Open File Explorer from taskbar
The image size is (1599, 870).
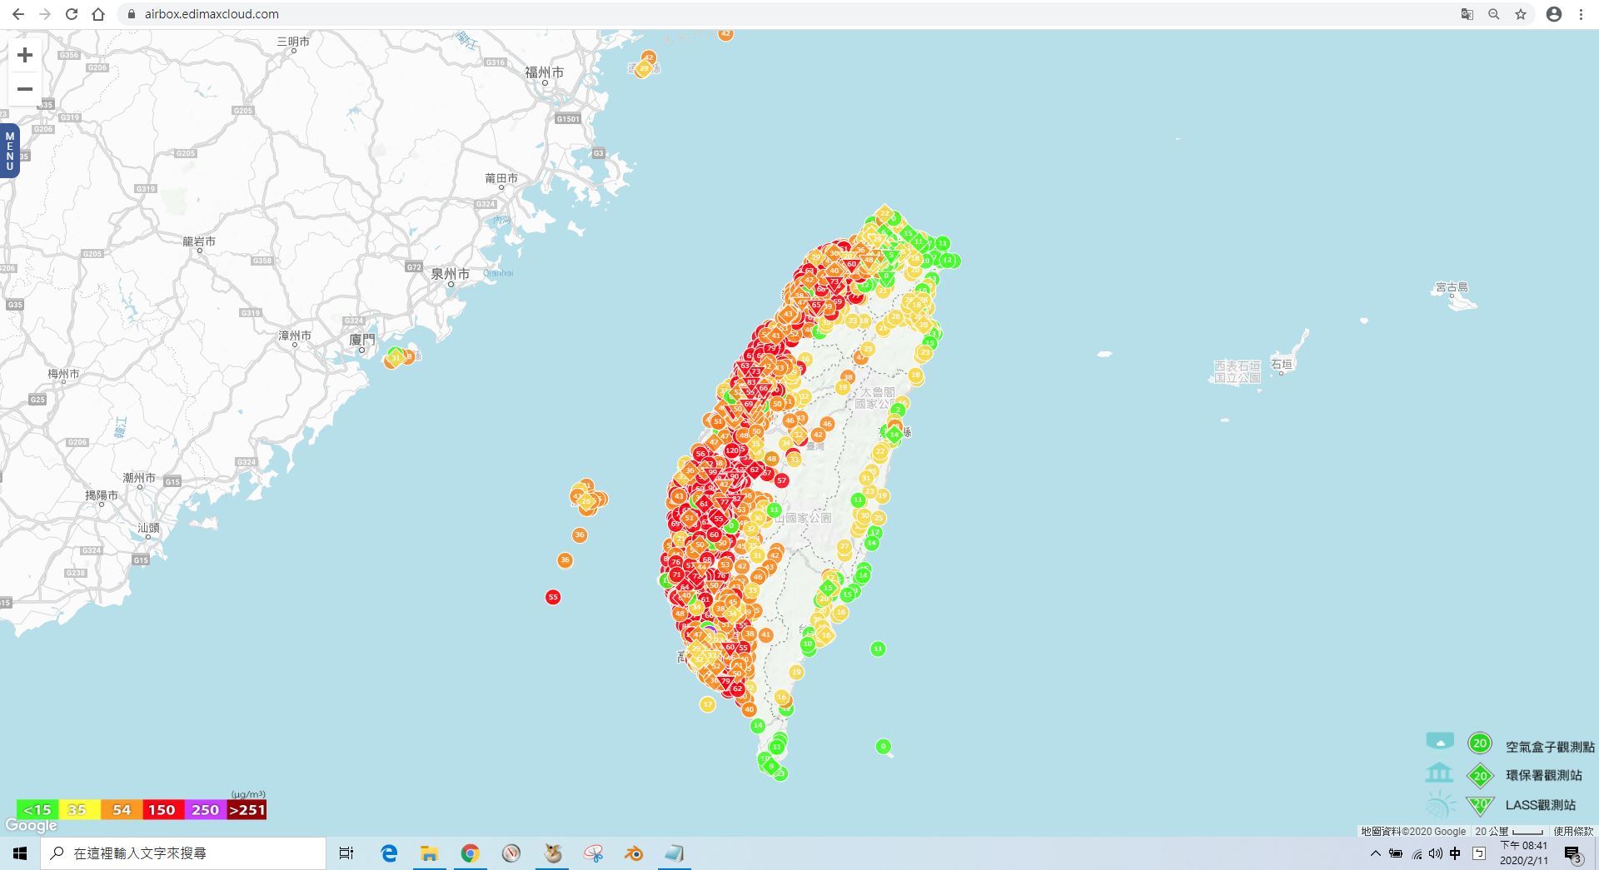click(429, 853)
